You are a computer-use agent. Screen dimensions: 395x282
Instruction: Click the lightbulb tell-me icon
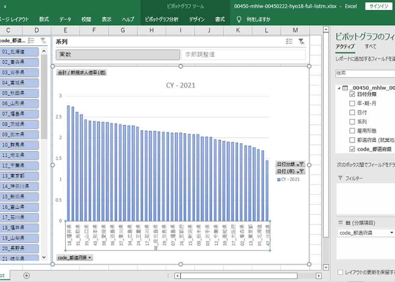(x=239, y=19)
